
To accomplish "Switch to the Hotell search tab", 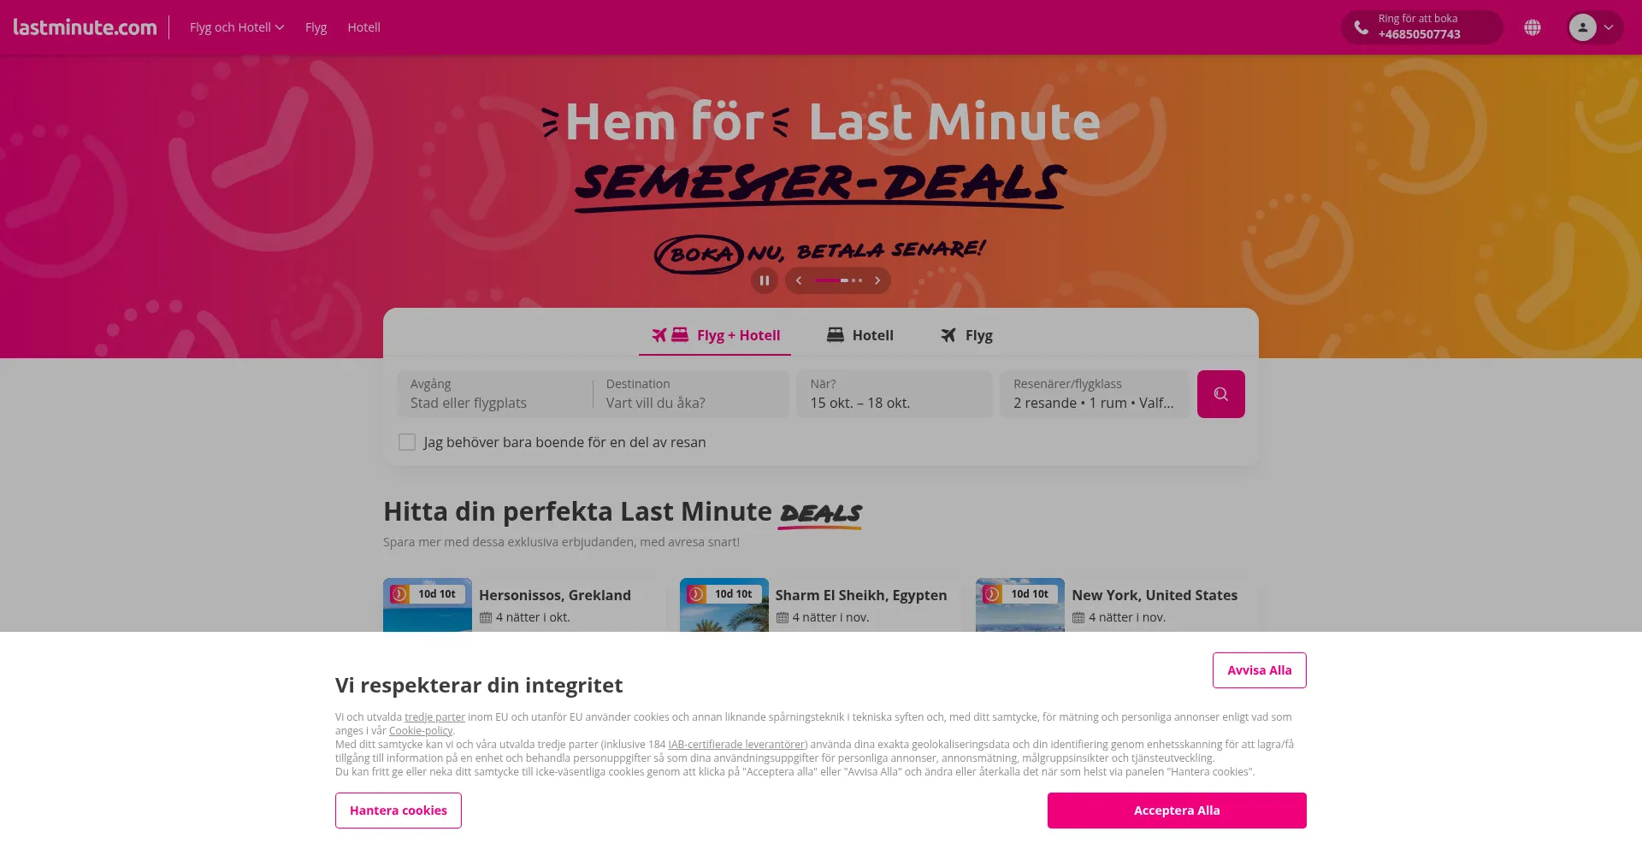I will 860,335.
